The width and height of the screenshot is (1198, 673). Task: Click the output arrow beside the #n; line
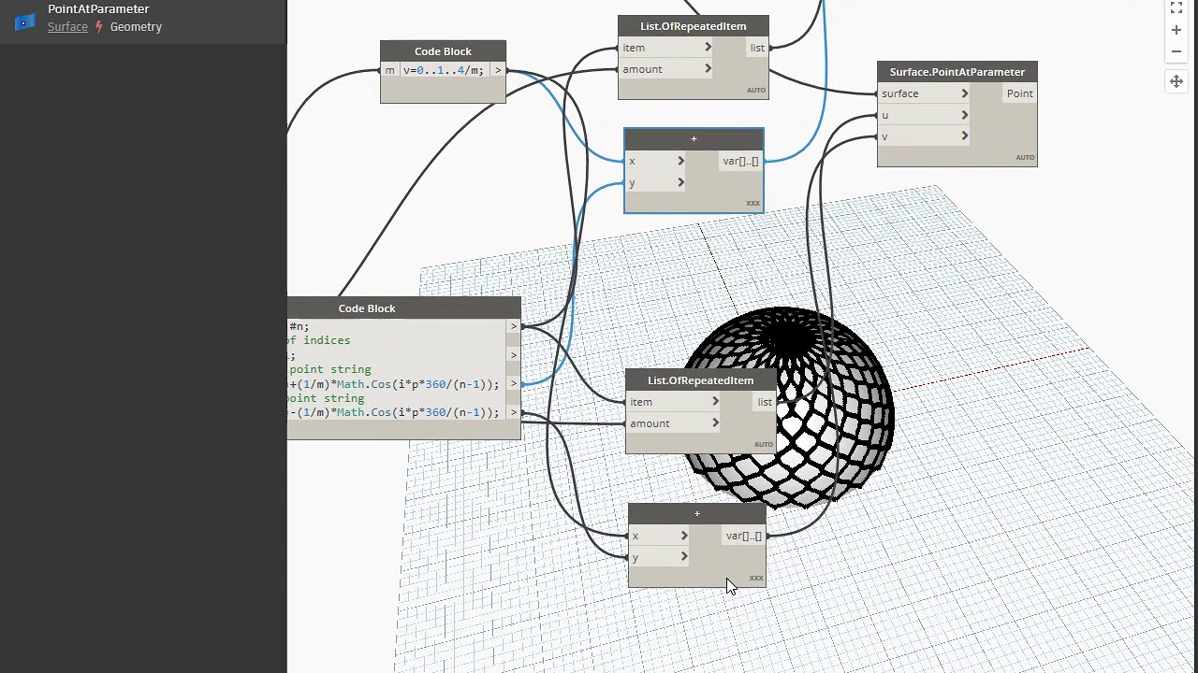(x=513, y=326)
